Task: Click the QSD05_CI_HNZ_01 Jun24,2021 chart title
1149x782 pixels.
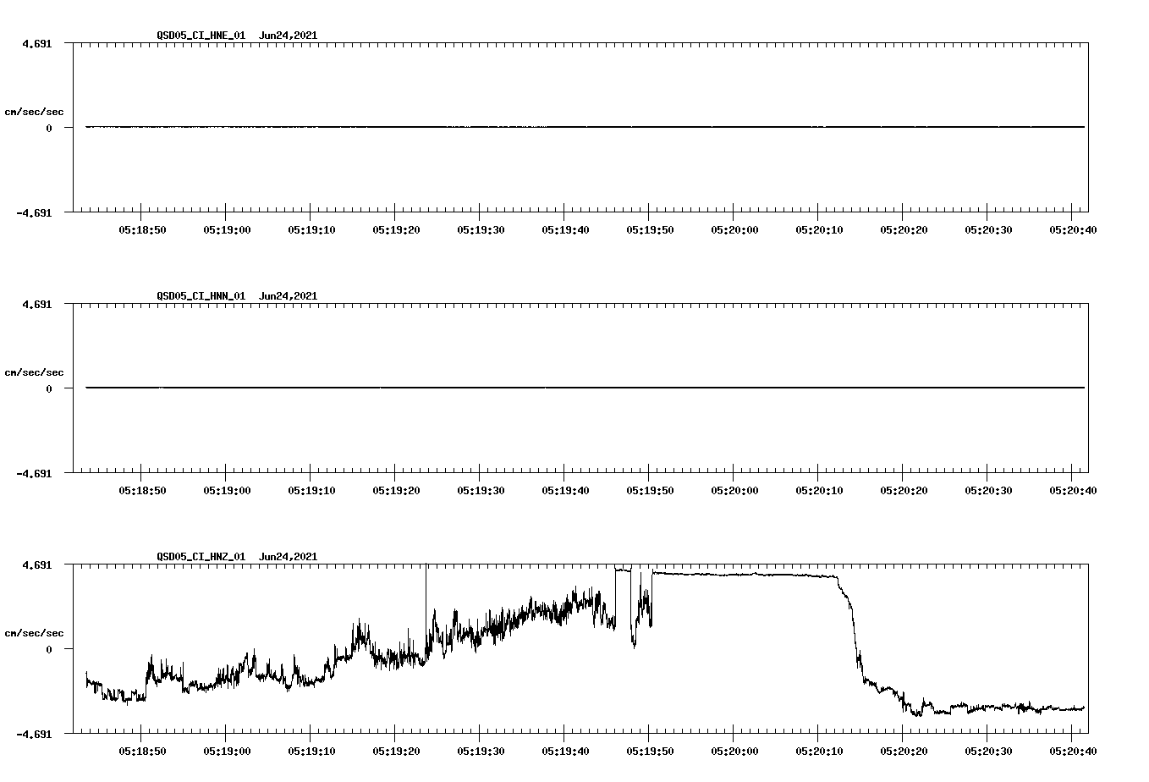Action: [237, 557]
